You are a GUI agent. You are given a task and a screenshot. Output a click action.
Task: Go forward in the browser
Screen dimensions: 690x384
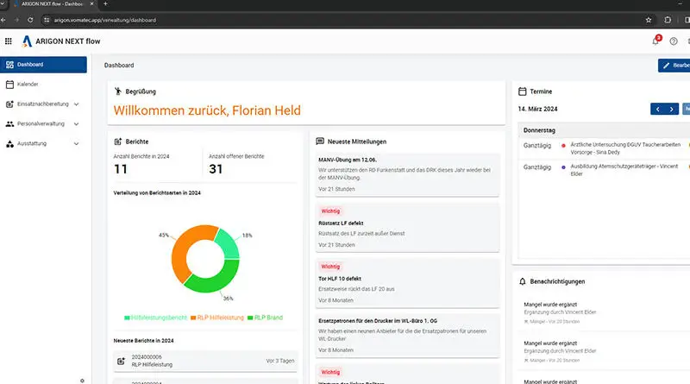[x=16, y=20]
